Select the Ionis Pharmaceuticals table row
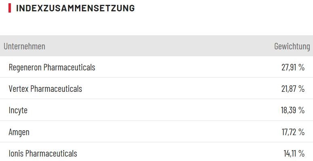313x161 pixels. click(156, 152)
